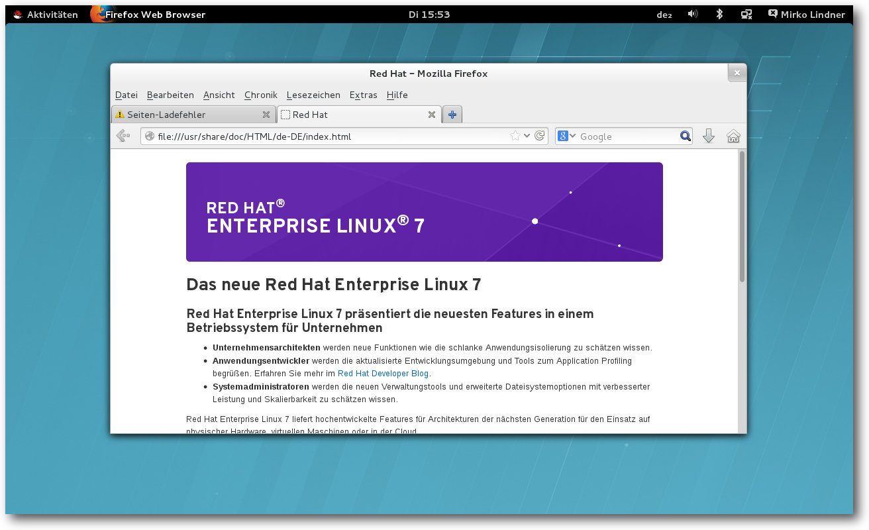The width and height of the screenshot is (869, 530).
Task: Open the Hilfe menu
Action: point(397,95)
